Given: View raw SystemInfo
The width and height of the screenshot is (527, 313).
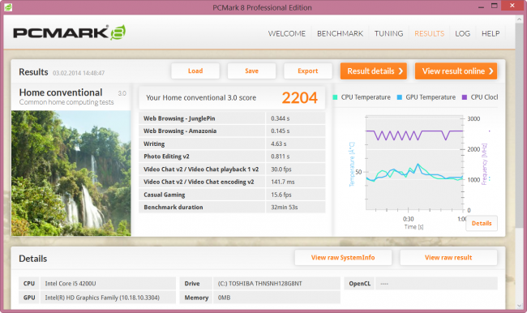Looking at the screenshot, I should [343, 258].
